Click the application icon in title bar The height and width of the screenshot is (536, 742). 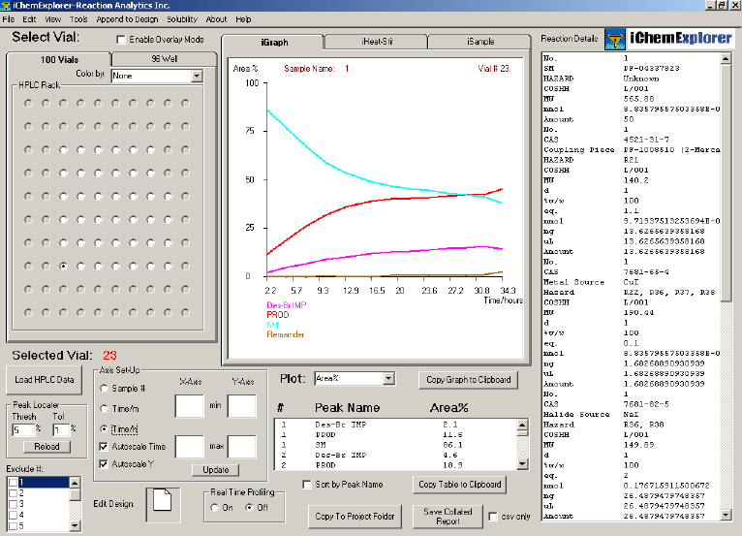click(8, 6)
